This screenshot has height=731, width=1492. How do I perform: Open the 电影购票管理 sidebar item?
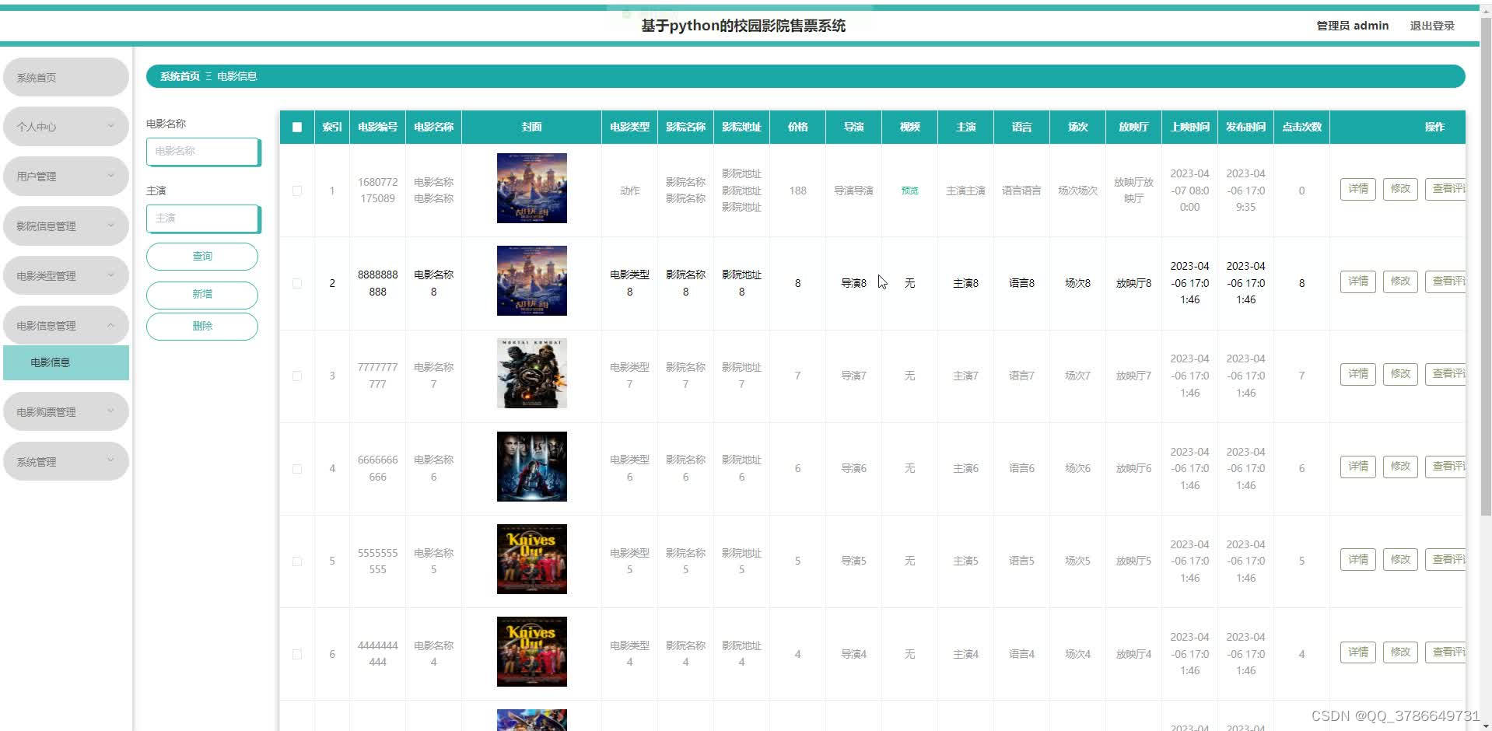(66, 411)
